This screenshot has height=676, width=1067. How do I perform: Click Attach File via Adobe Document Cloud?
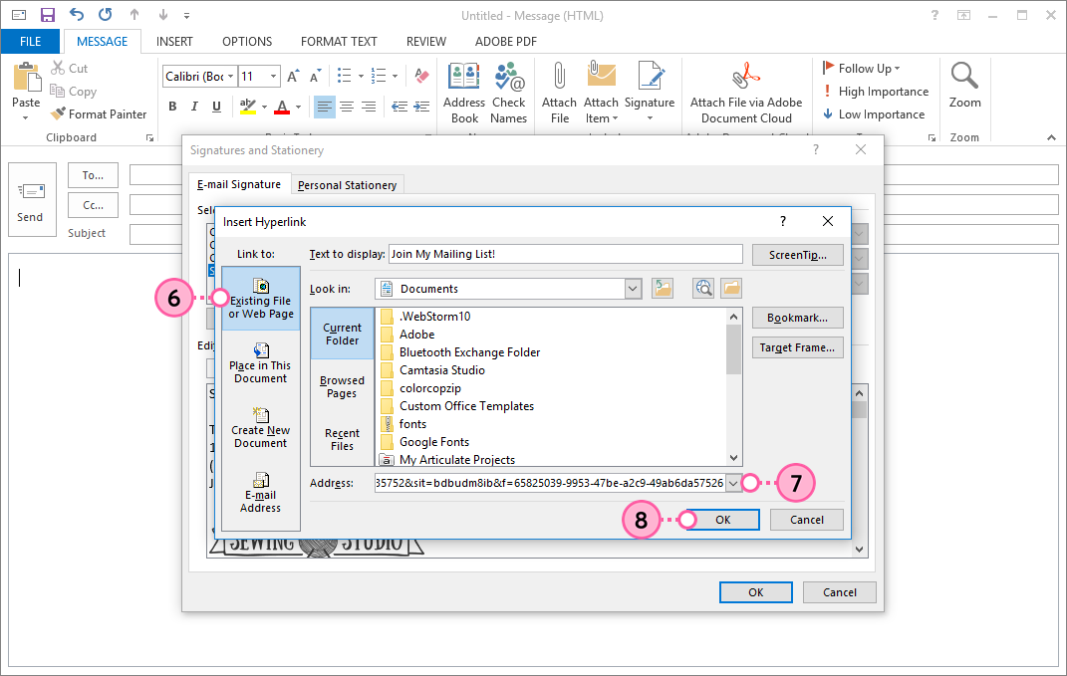pos(746,93)
